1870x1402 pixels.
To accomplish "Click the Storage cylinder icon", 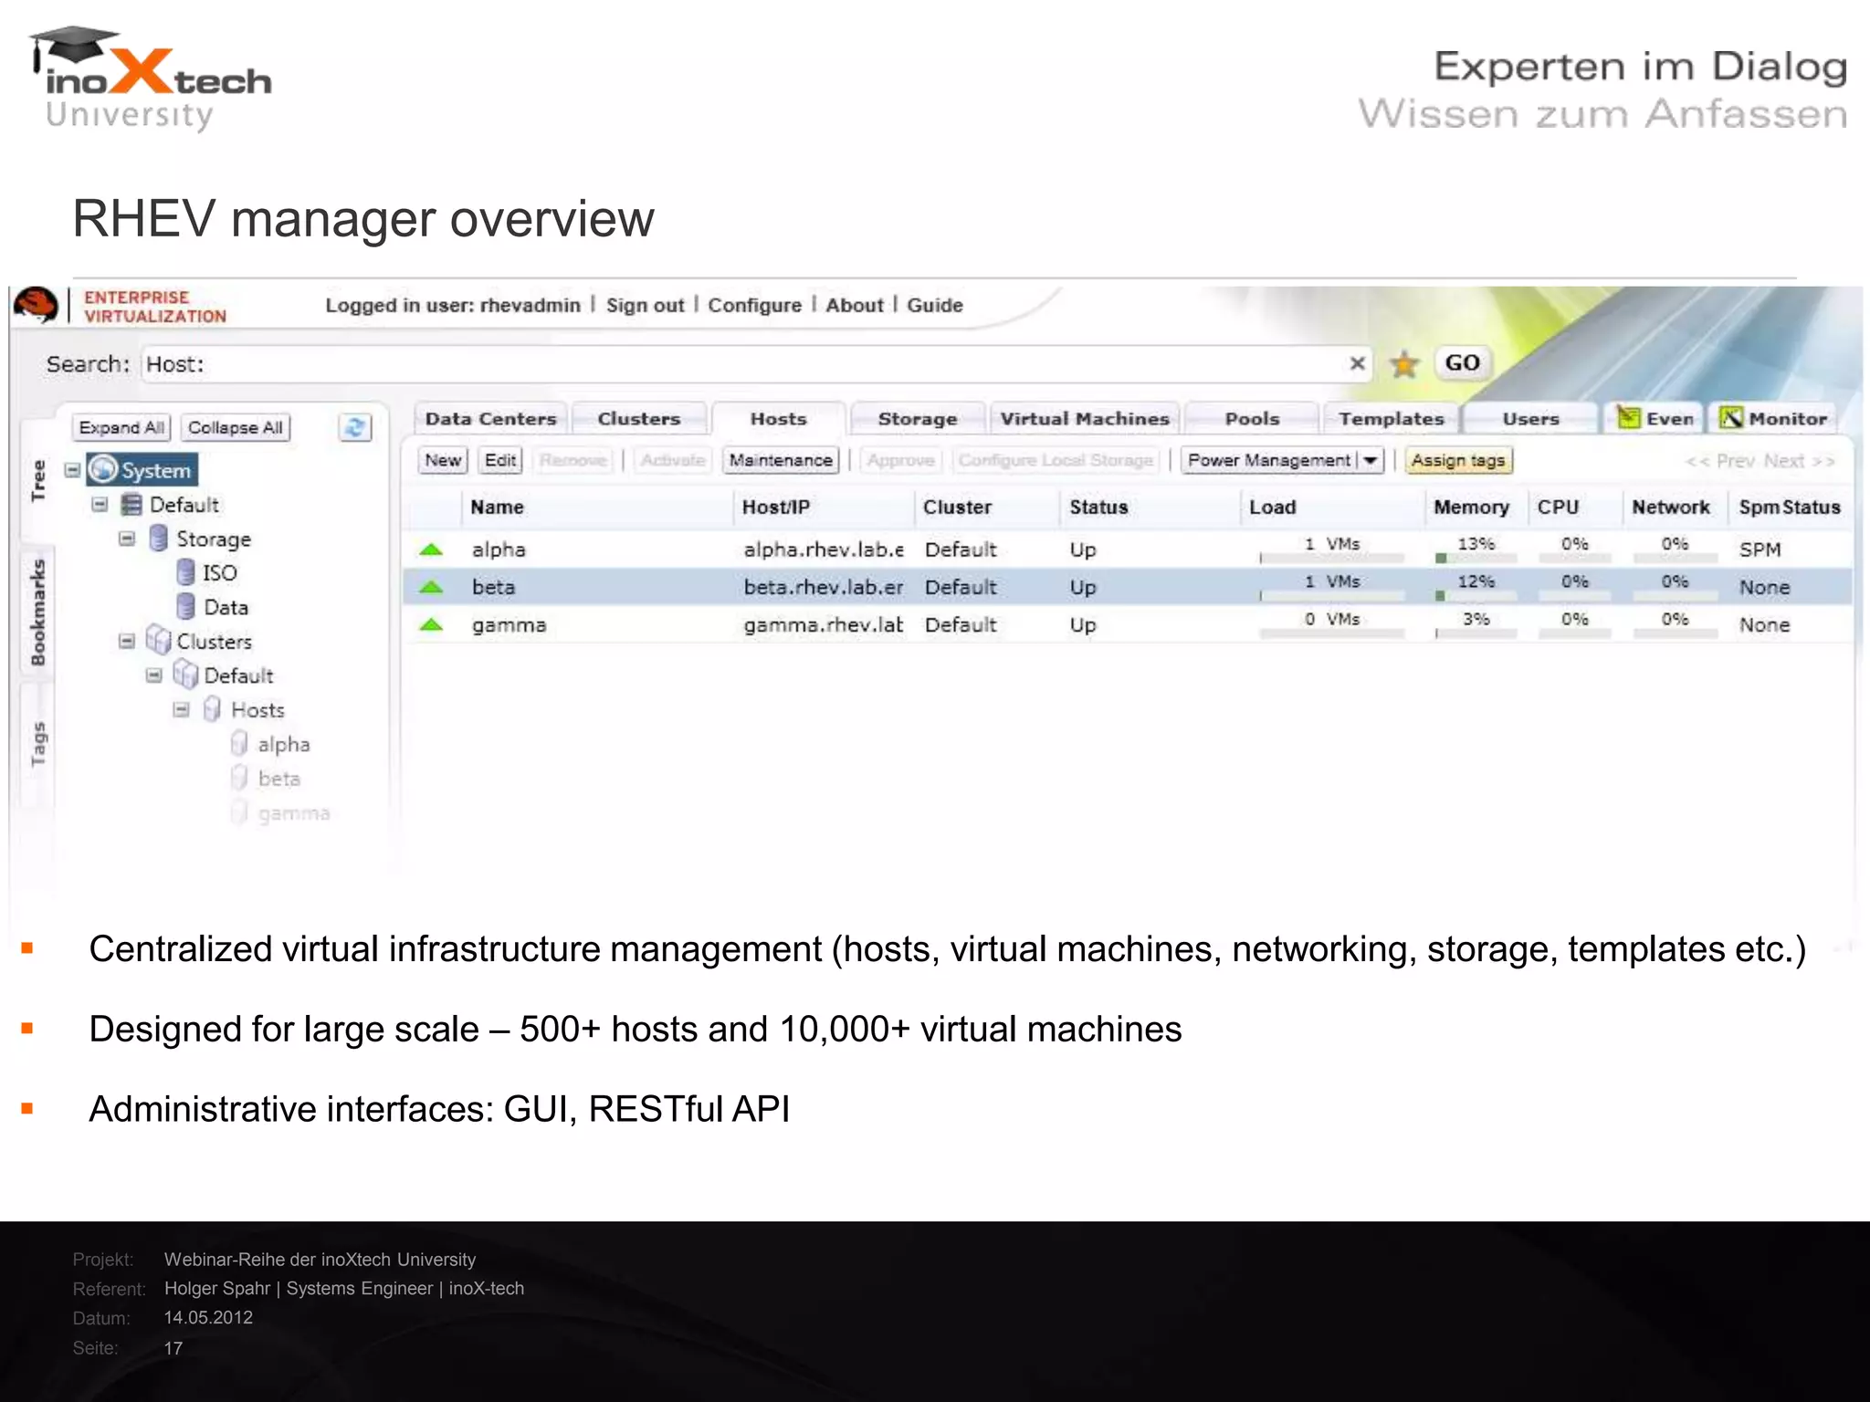I will click(158, 539).
